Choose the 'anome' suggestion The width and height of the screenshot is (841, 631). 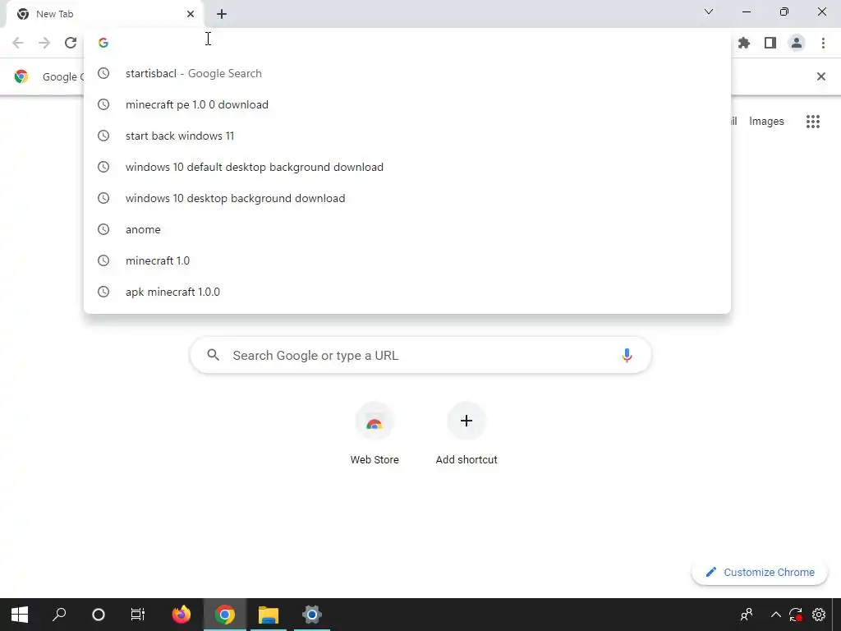click(407, 229)
